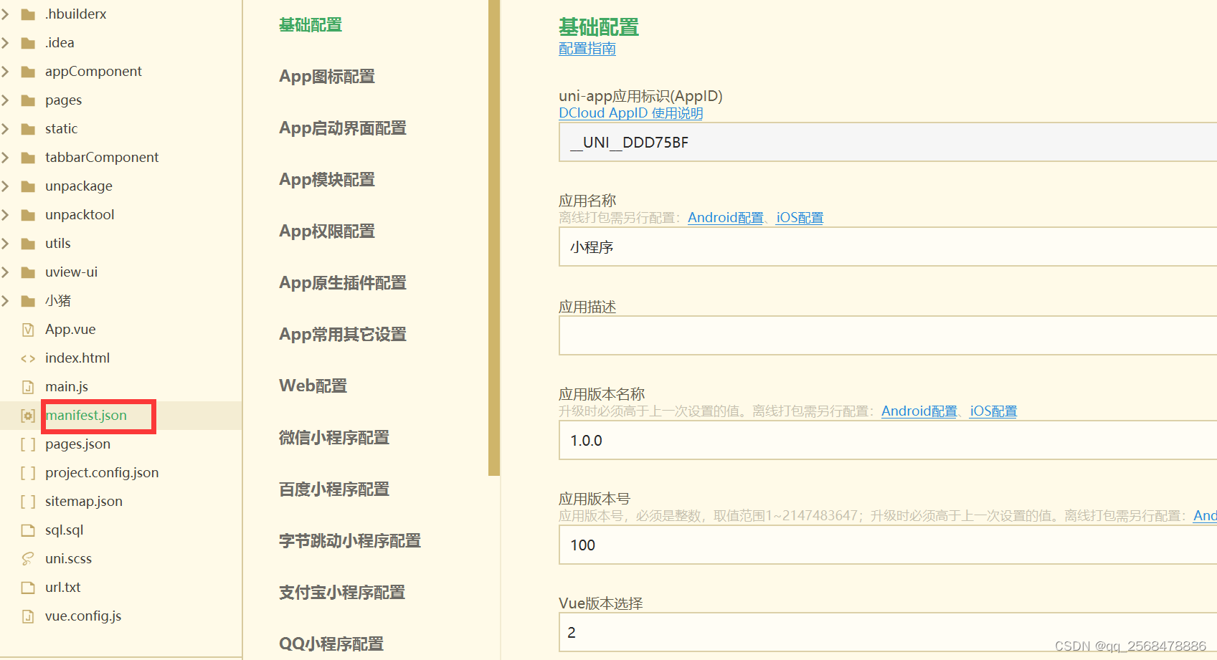Click the config panel scrollbar
This screenshot has width=1217, height=660.
493,236
